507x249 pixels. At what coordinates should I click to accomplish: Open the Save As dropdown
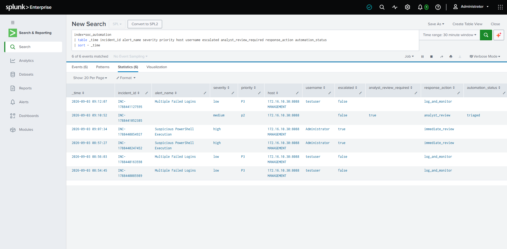tap(436, 24)
